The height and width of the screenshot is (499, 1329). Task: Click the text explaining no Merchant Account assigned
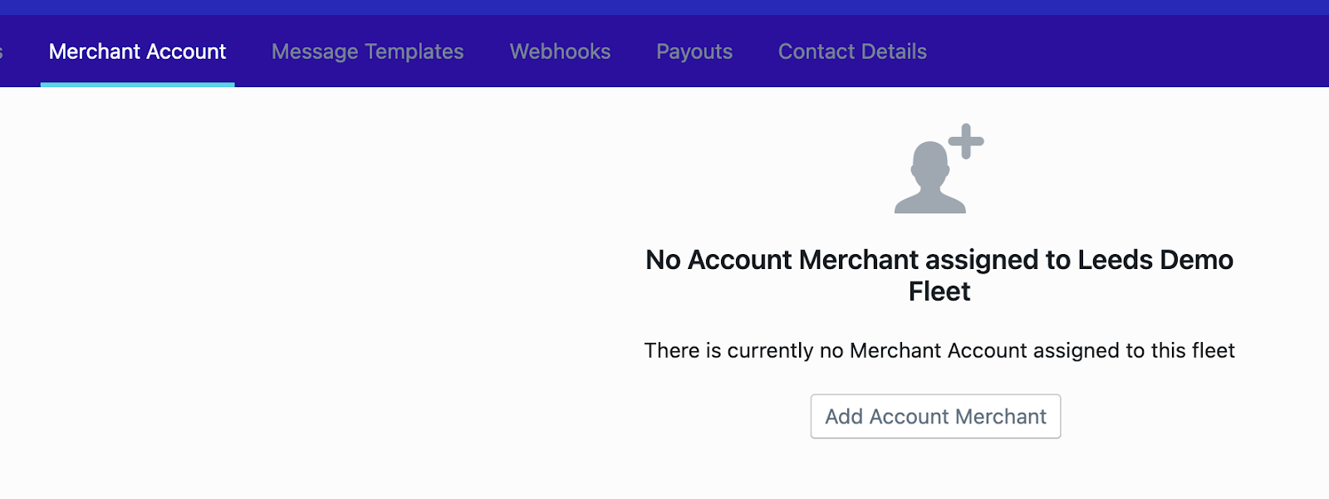(939, 350)
